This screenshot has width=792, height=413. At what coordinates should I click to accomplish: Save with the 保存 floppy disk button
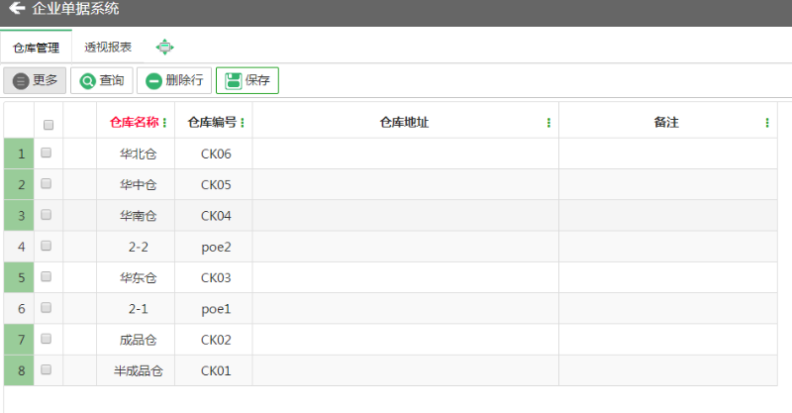tap(247, 80)
